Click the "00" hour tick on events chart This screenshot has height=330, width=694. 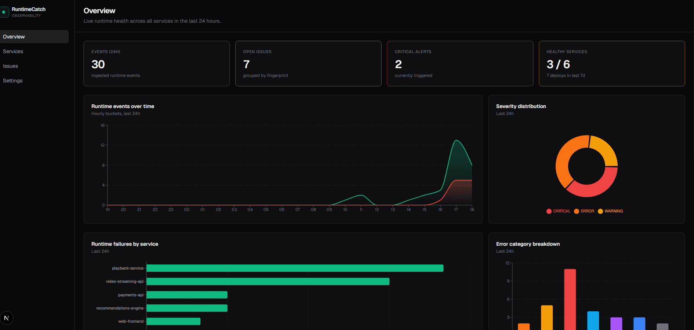pyautogui.click(x=187, y=210)
